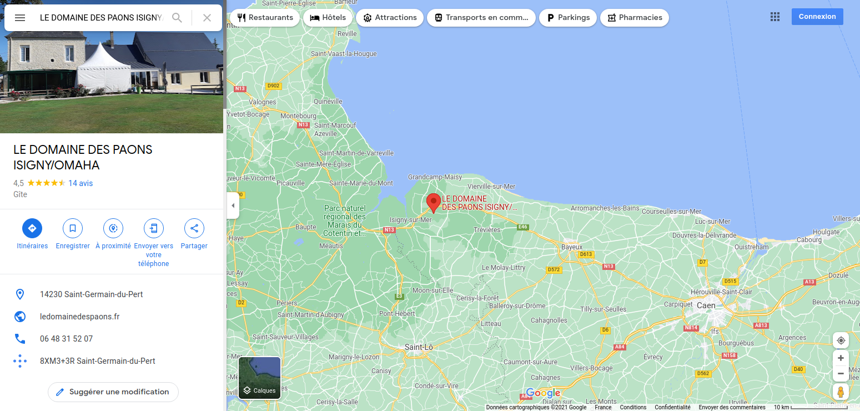Open the hamburger menu in search bar
Screen dimensions: 860x411
point(20,18)
